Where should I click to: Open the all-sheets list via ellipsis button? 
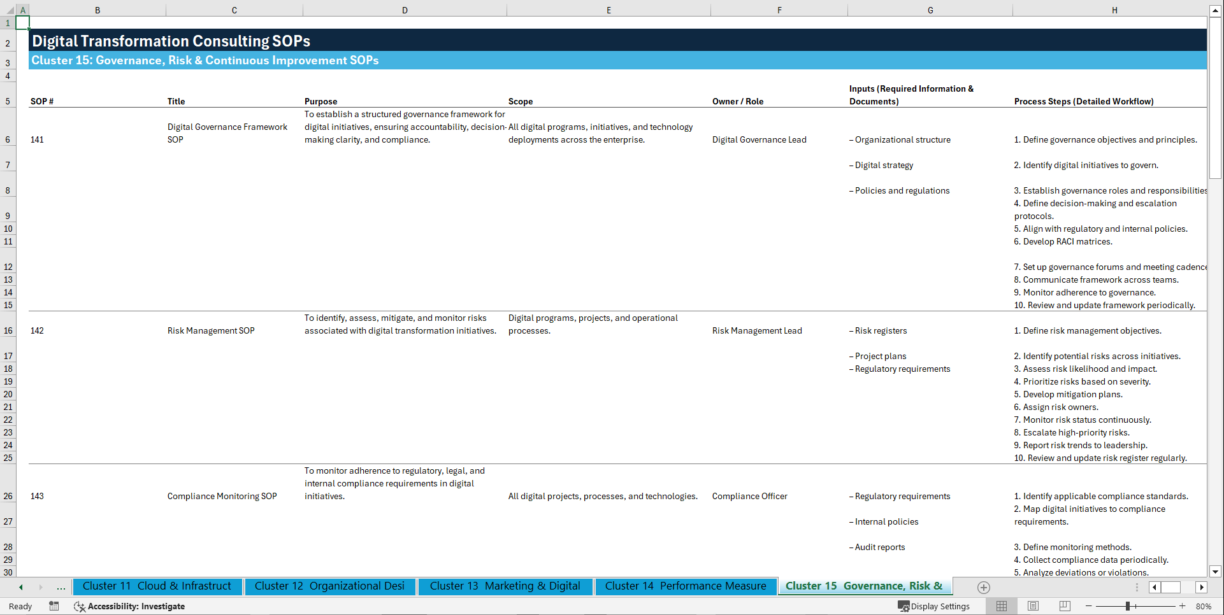click(x=61, y=587)
